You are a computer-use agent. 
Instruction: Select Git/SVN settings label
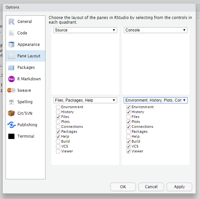(x=25, y=113)
